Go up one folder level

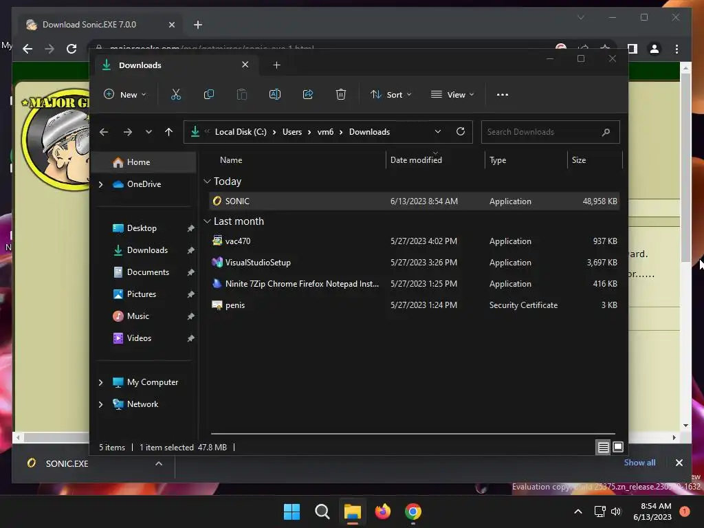(x=169, y=132)
